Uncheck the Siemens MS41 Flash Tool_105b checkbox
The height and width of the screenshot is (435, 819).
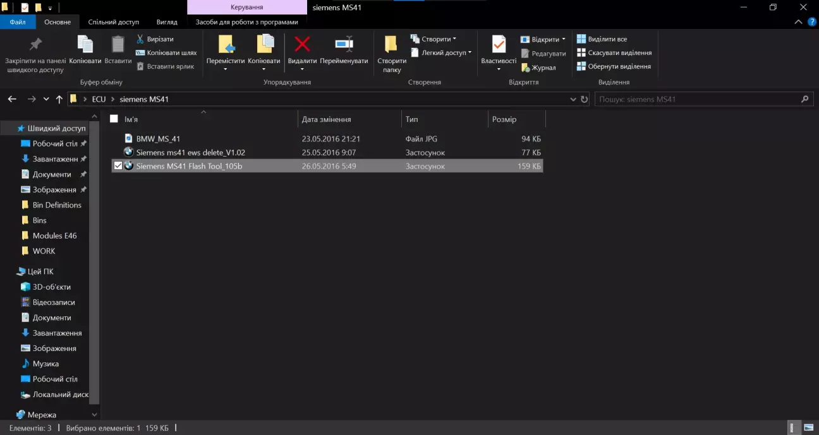click(x=118, y=166)
